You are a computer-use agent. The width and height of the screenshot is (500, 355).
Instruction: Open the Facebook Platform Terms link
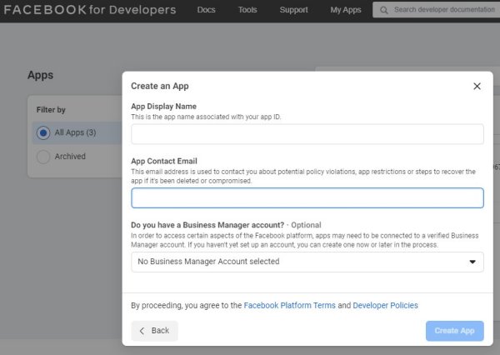(289, 306)
